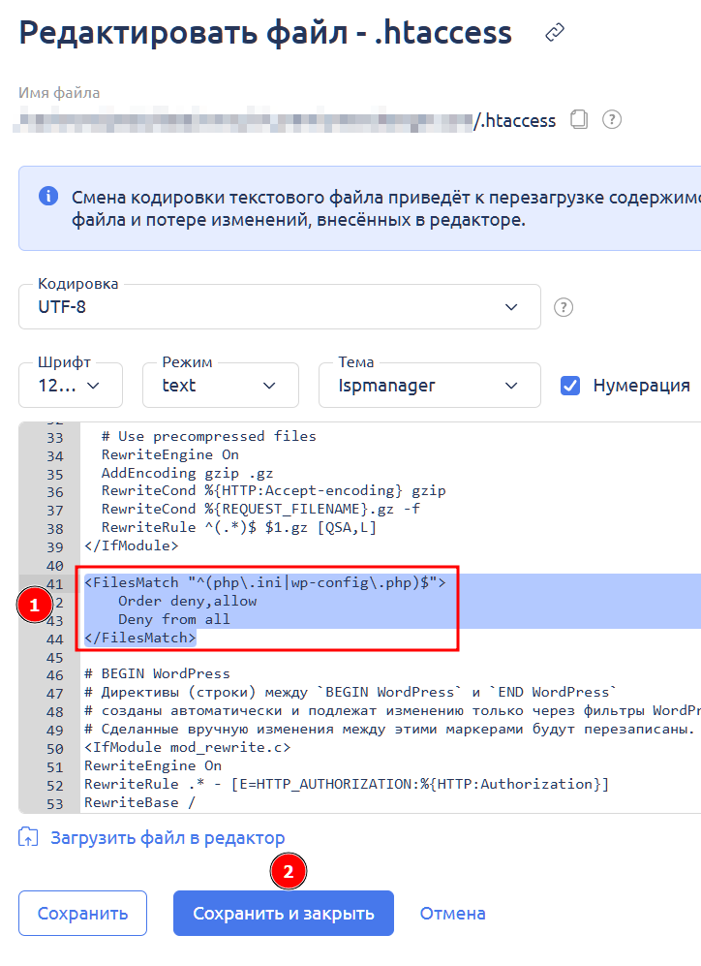Click the upload icon before Загрузить файл в редактор
The width and height of the screenshot is (701, 966).
pos(29,837)
